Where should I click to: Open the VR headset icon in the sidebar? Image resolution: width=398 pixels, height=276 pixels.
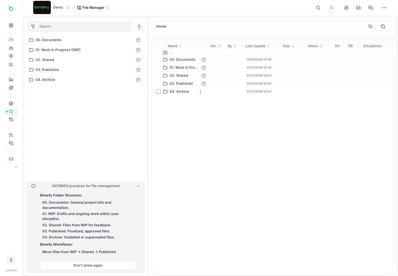11,159
